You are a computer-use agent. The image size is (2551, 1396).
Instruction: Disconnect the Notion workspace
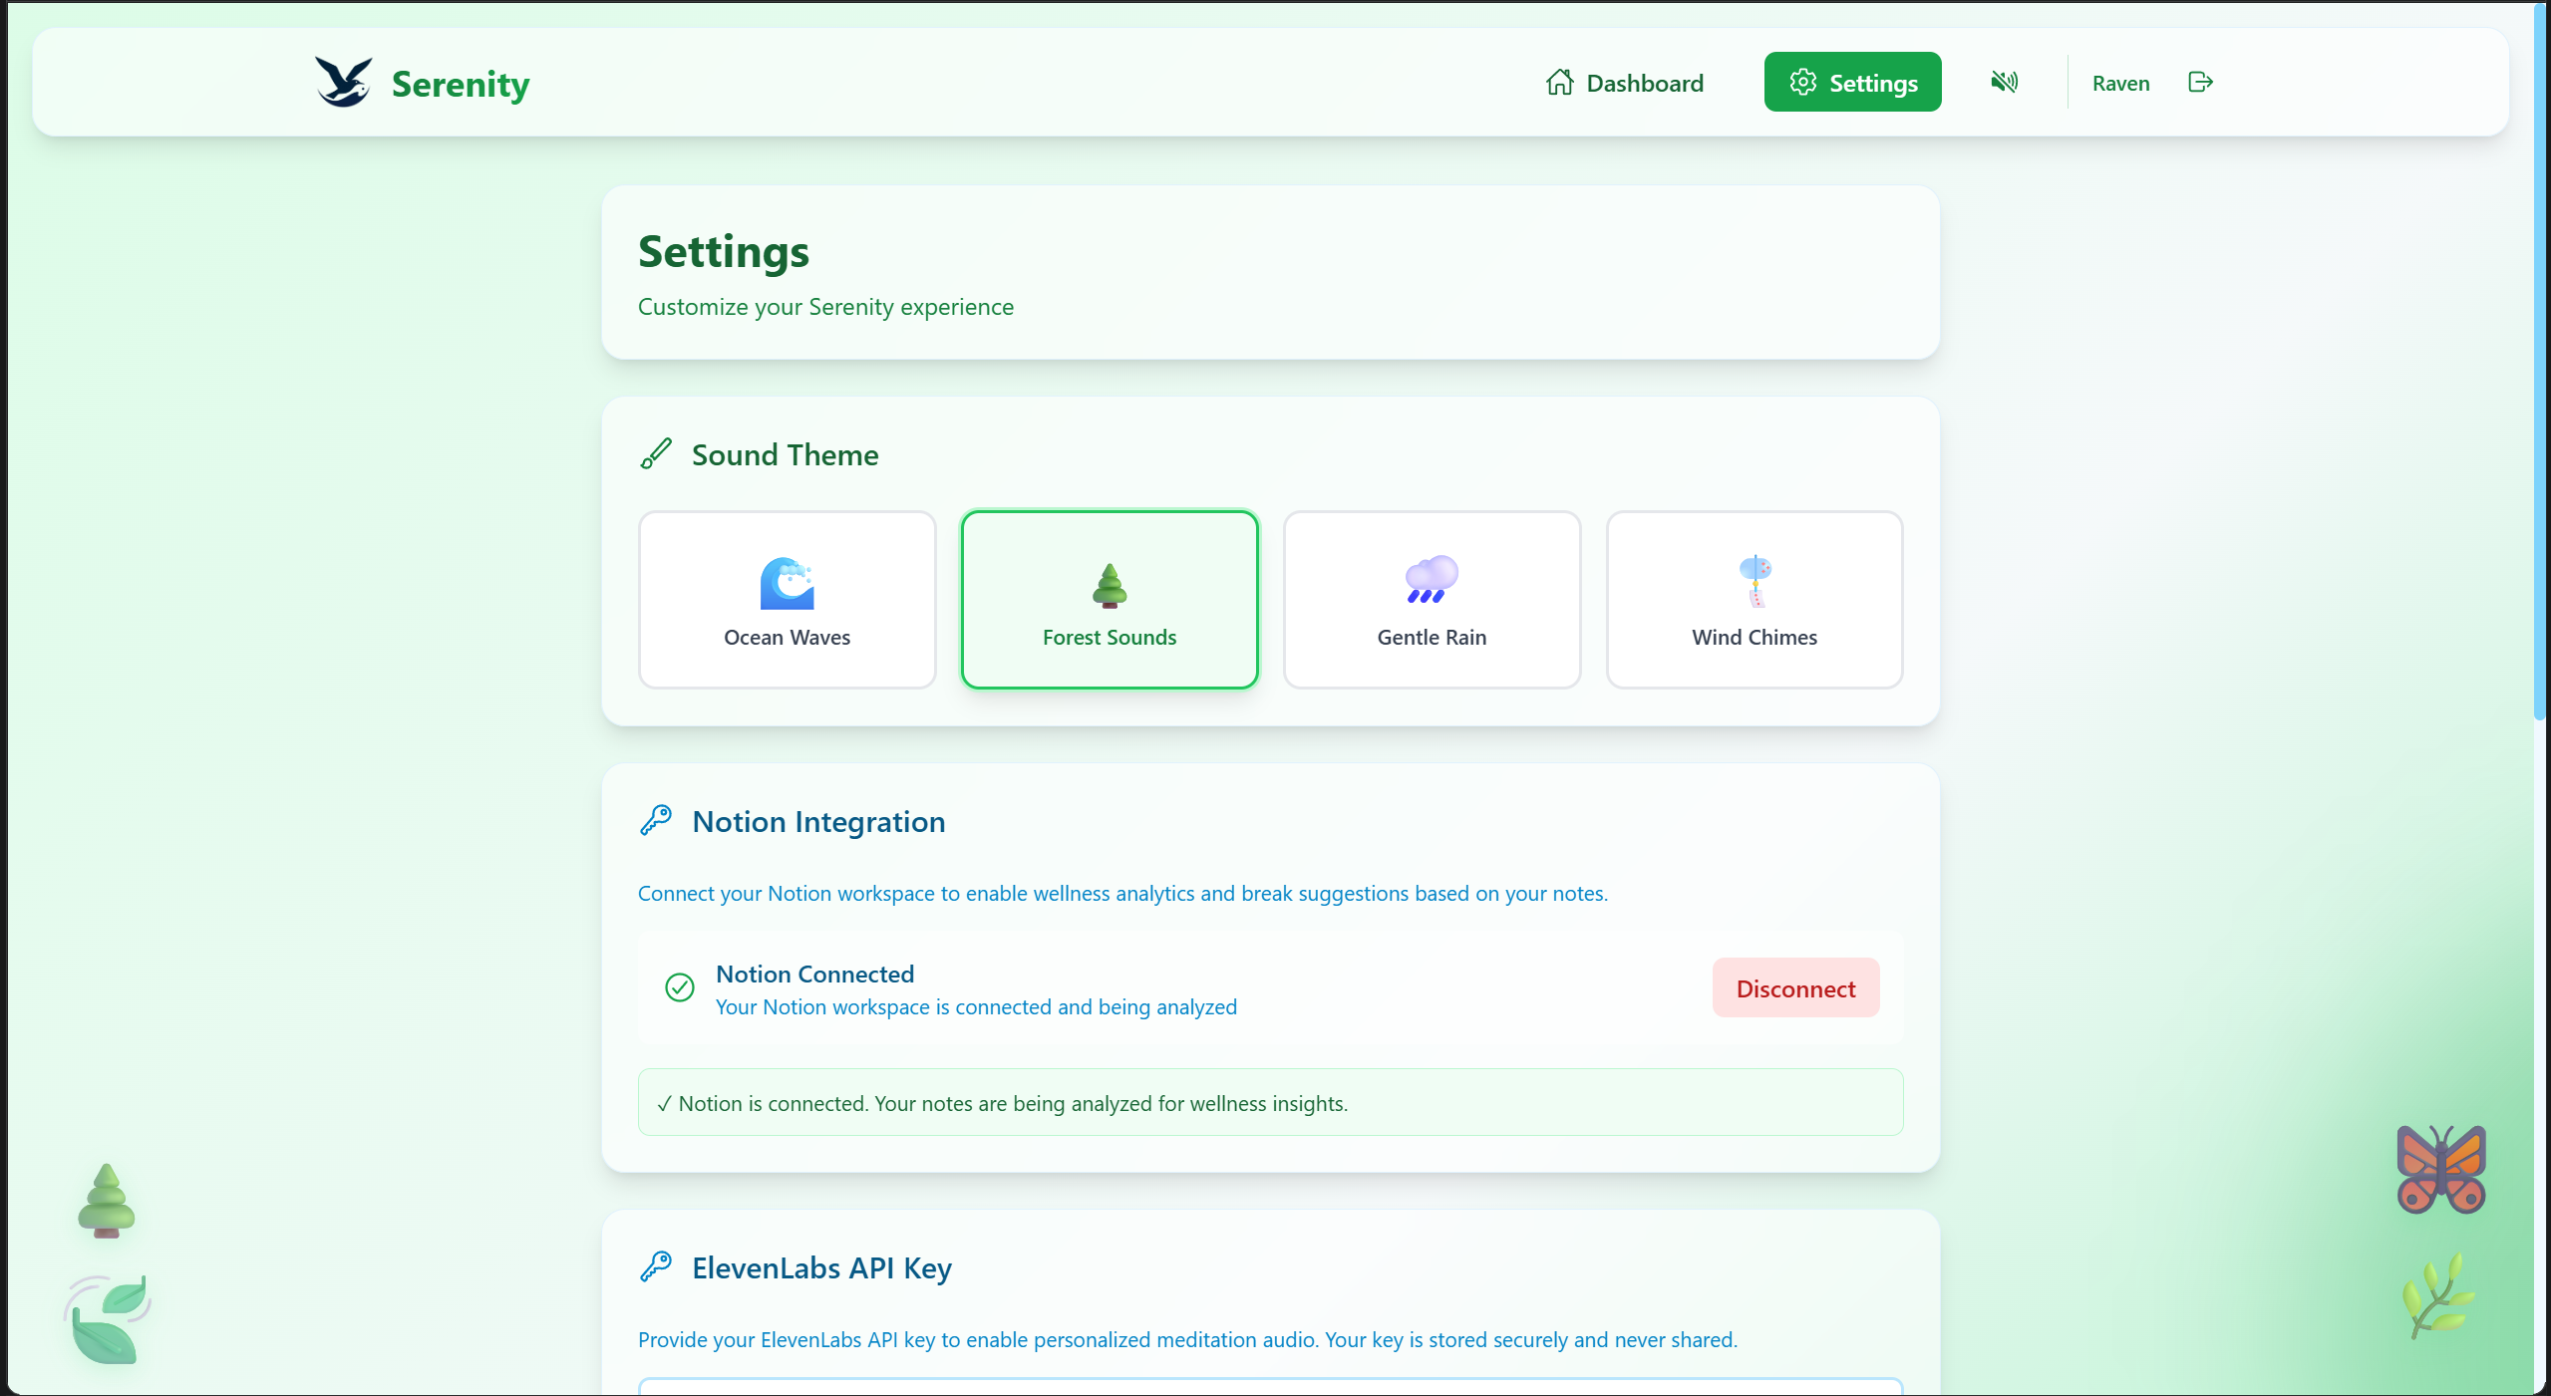[1795, 988]
